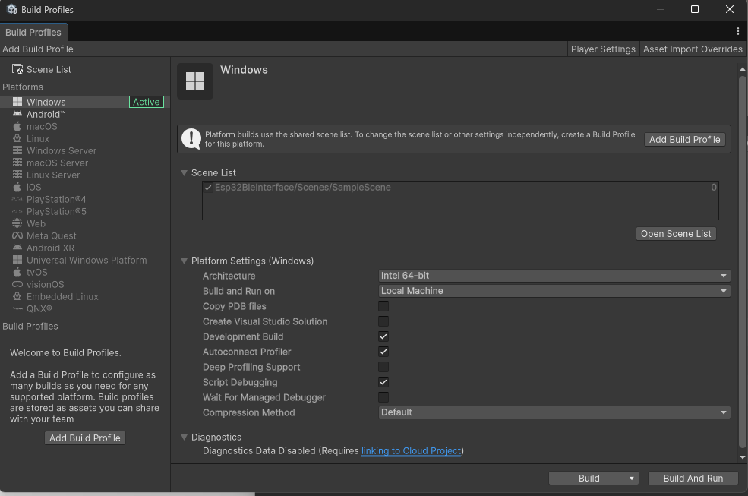This screenshot has width=748, height=496.
Task: Choose the Linux platform icon
Action: [17, 138]
